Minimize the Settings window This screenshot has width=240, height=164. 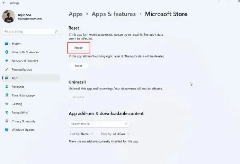[219, 1]
